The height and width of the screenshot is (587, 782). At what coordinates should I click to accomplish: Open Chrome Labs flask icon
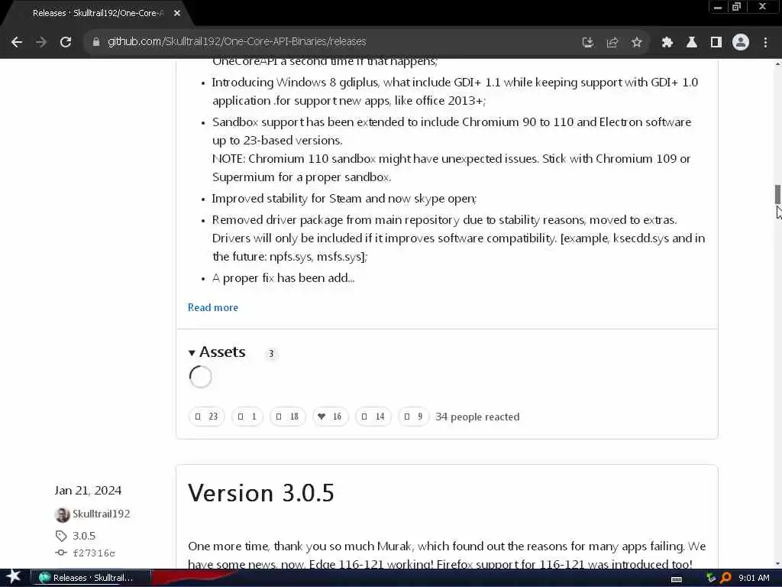(692, 43)
